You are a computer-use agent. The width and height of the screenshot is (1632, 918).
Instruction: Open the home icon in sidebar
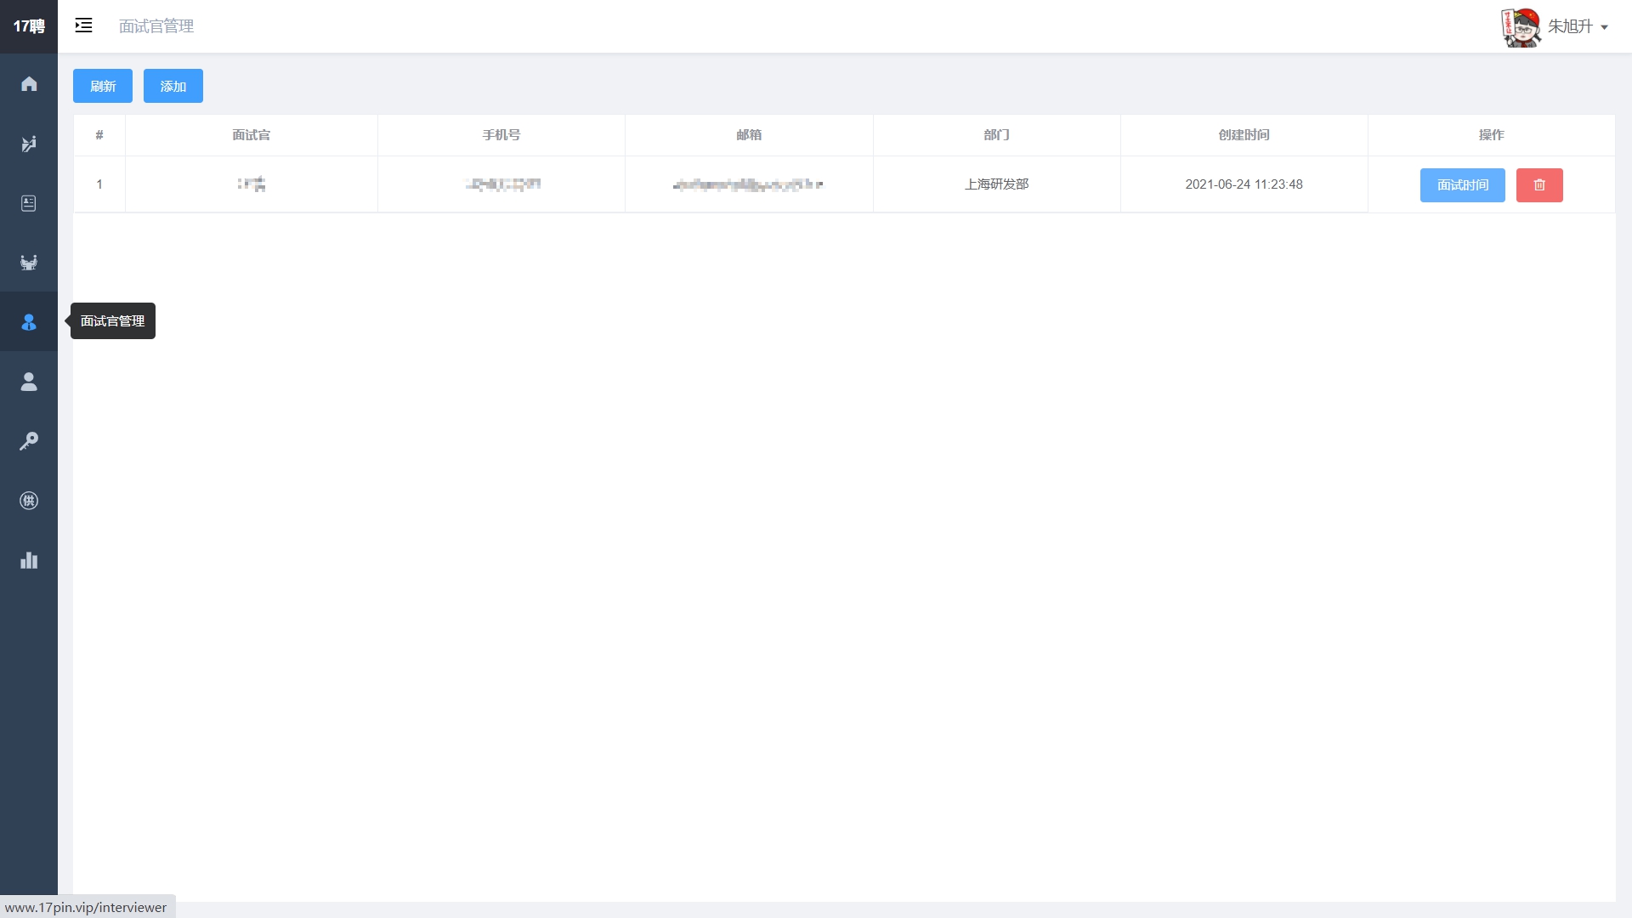pyautogui.click(x=29, y=83)
